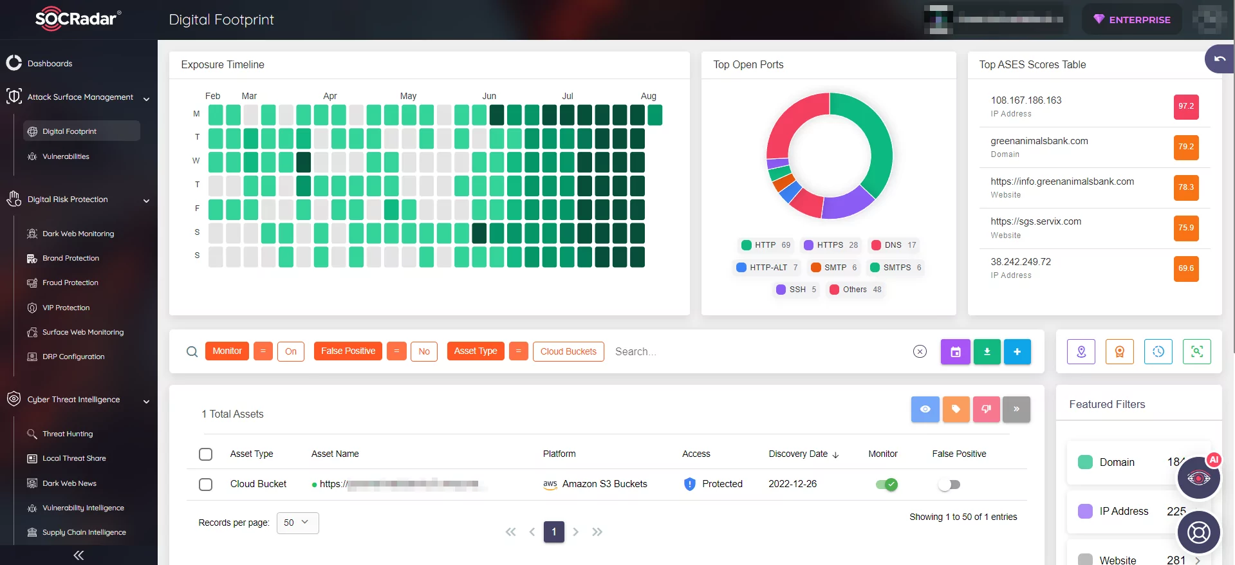Screen dimensions: 1235x565
Task: Clear the search filters with X icon
Action: 920,351
